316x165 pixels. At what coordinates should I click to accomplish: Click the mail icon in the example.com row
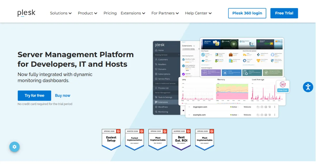point(262,115)
